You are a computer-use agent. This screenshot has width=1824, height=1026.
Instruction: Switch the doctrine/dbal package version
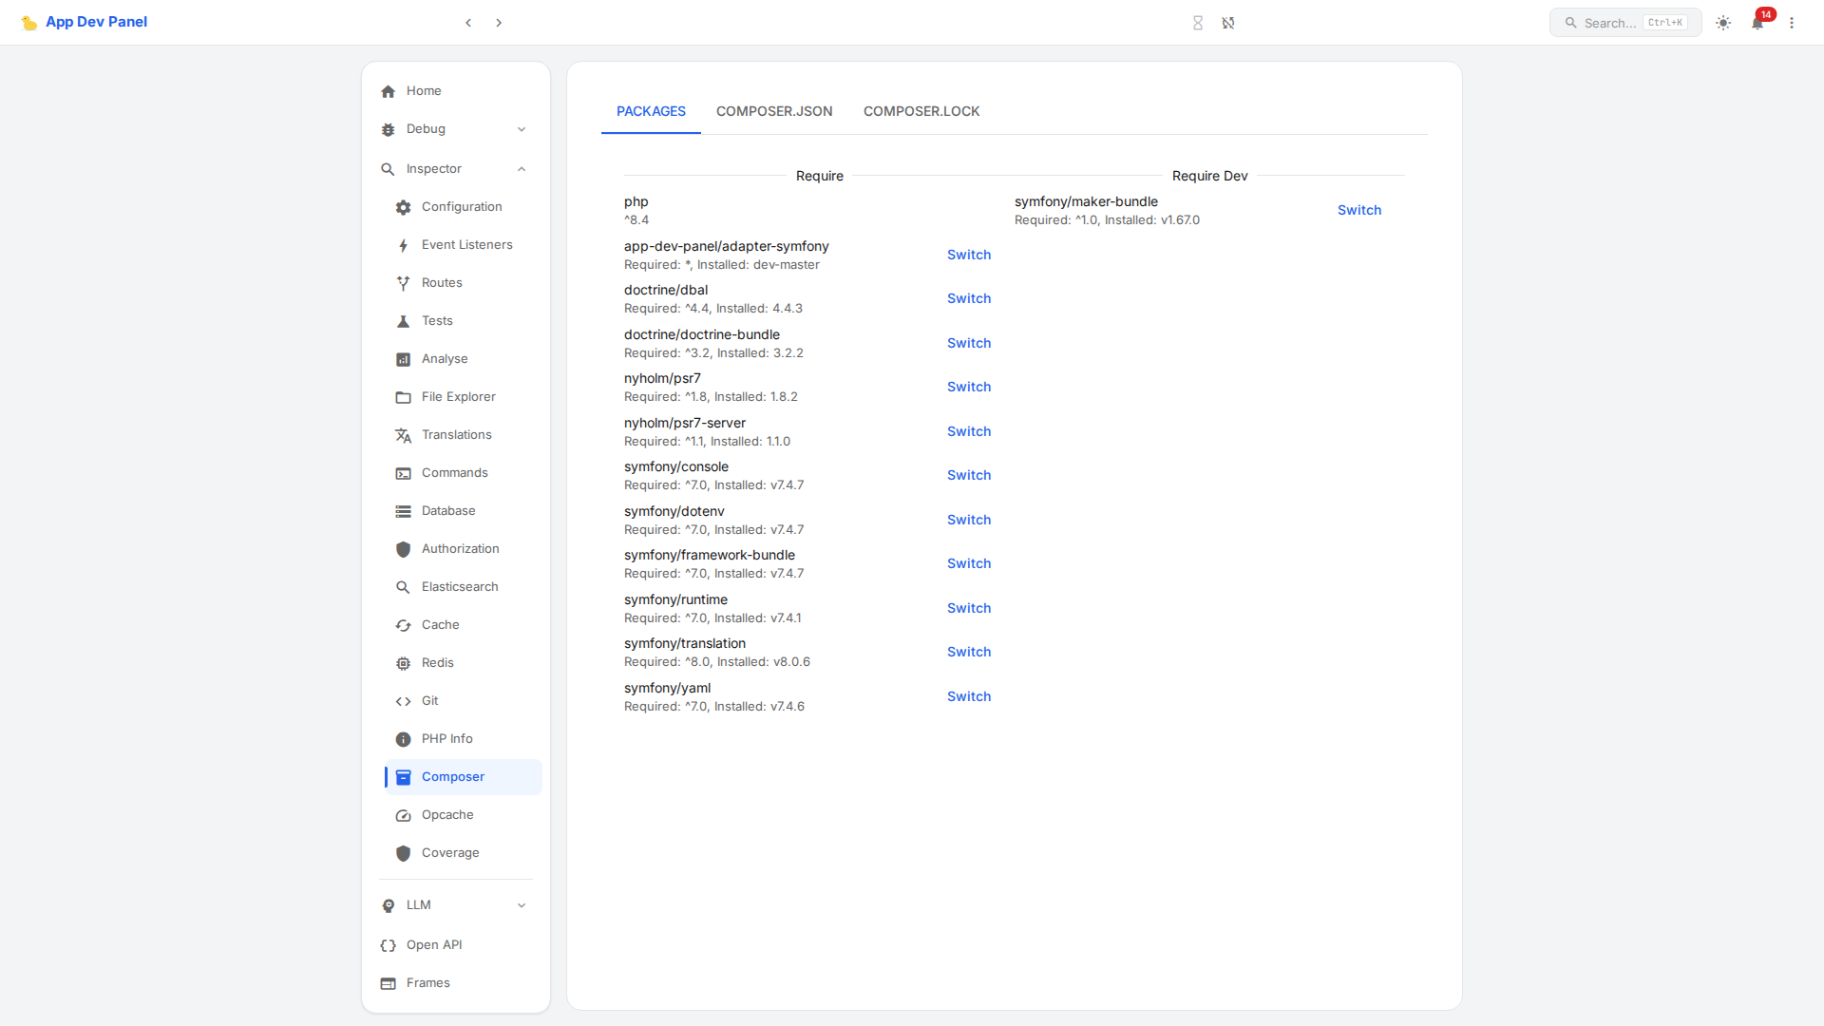click(x=968, y=297)
